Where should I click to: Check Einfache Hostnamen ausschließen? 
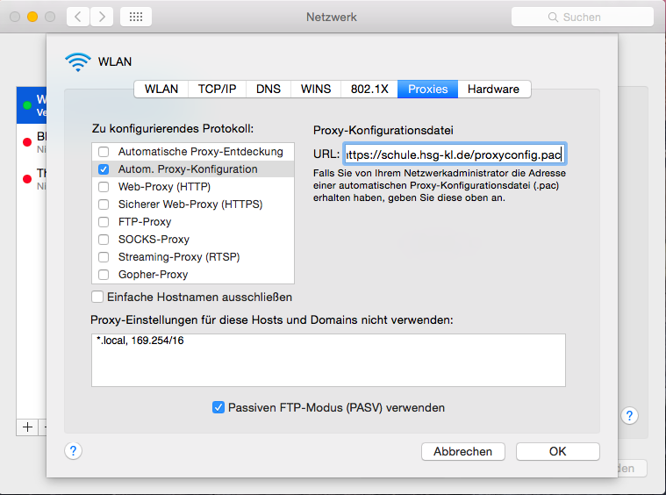(x=98, y=298)
